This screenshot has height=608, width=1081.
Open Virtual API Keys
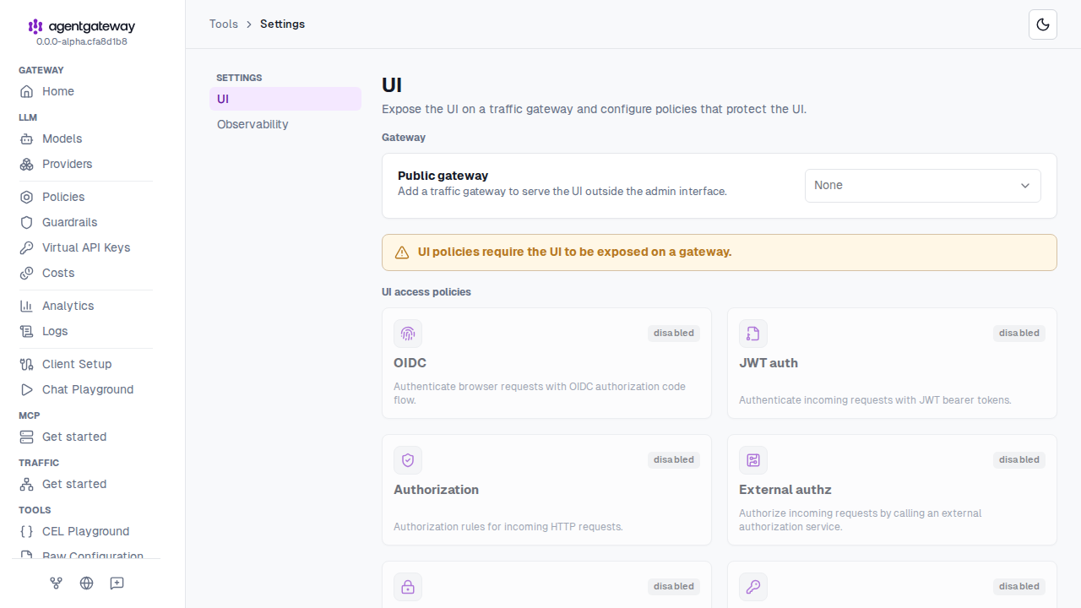tap(85, 247)
